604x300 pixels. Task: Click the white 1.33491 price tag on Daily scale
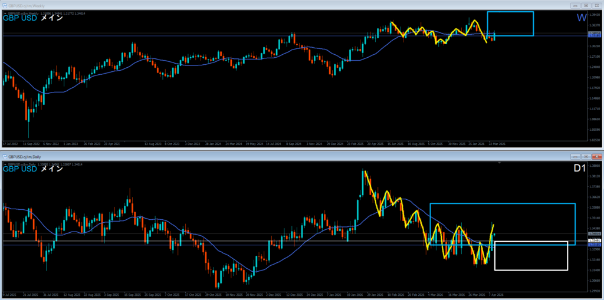595,240
